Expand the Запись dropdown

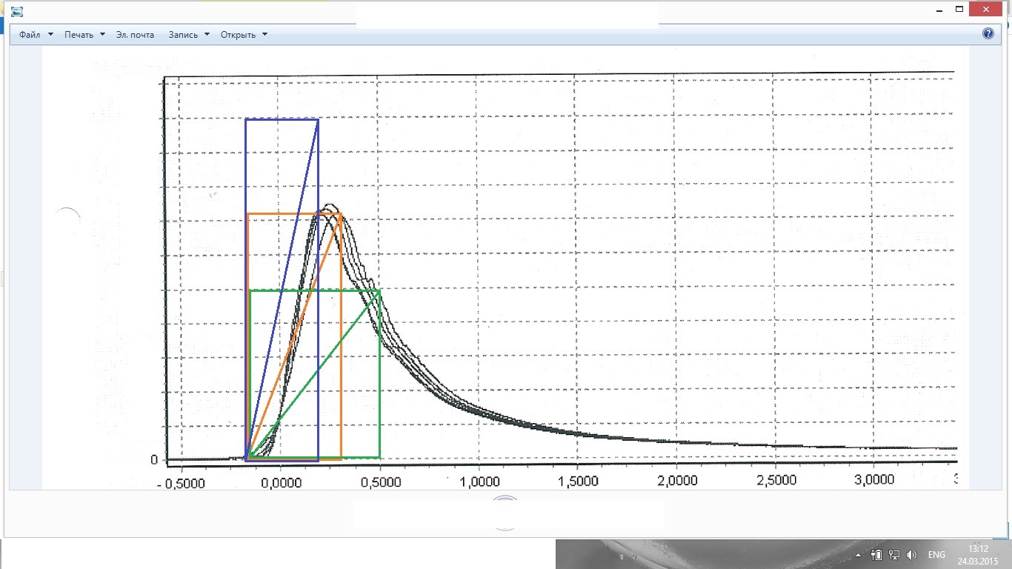tap(189, 35)
